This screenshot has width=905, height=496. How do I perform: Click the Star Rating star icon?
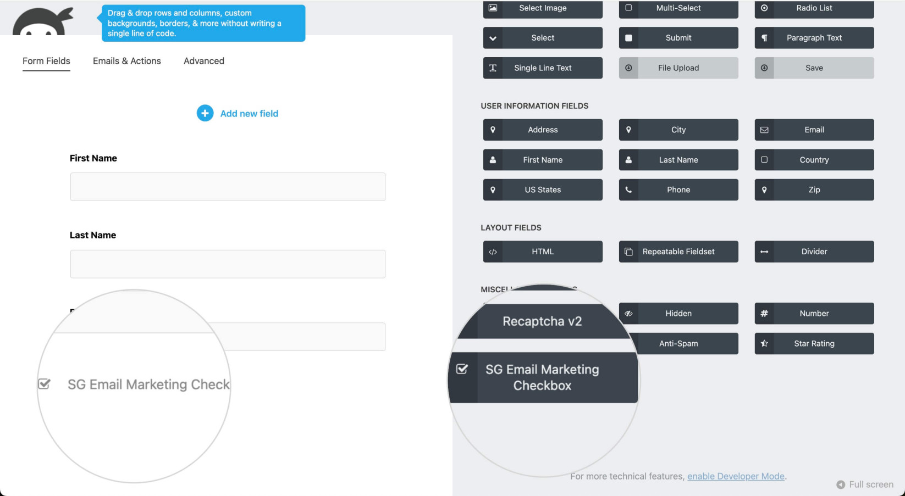click(764, 343)
